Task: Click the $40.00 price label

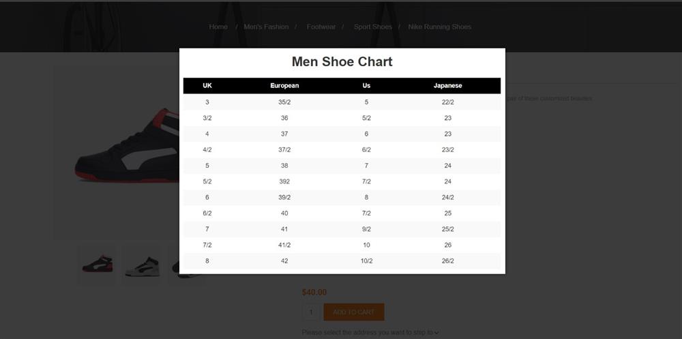Action: pyautogui.click(x=314, y=293)
